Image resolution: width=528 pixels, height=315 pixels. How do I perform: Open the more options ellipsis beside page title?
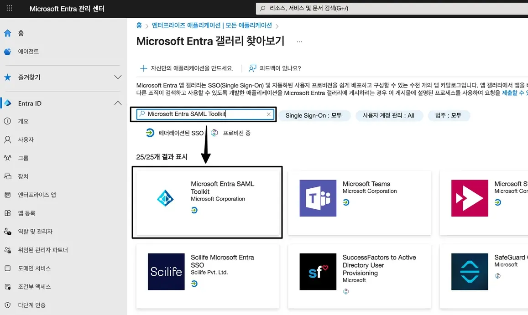point(299,42)
